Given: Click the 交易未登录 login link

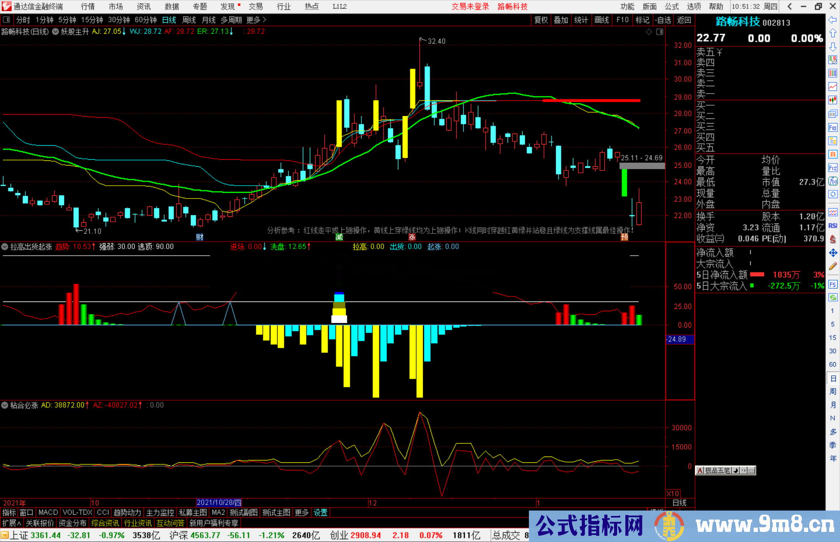Looking at the screenshot, I should click(x=470, y=6).
